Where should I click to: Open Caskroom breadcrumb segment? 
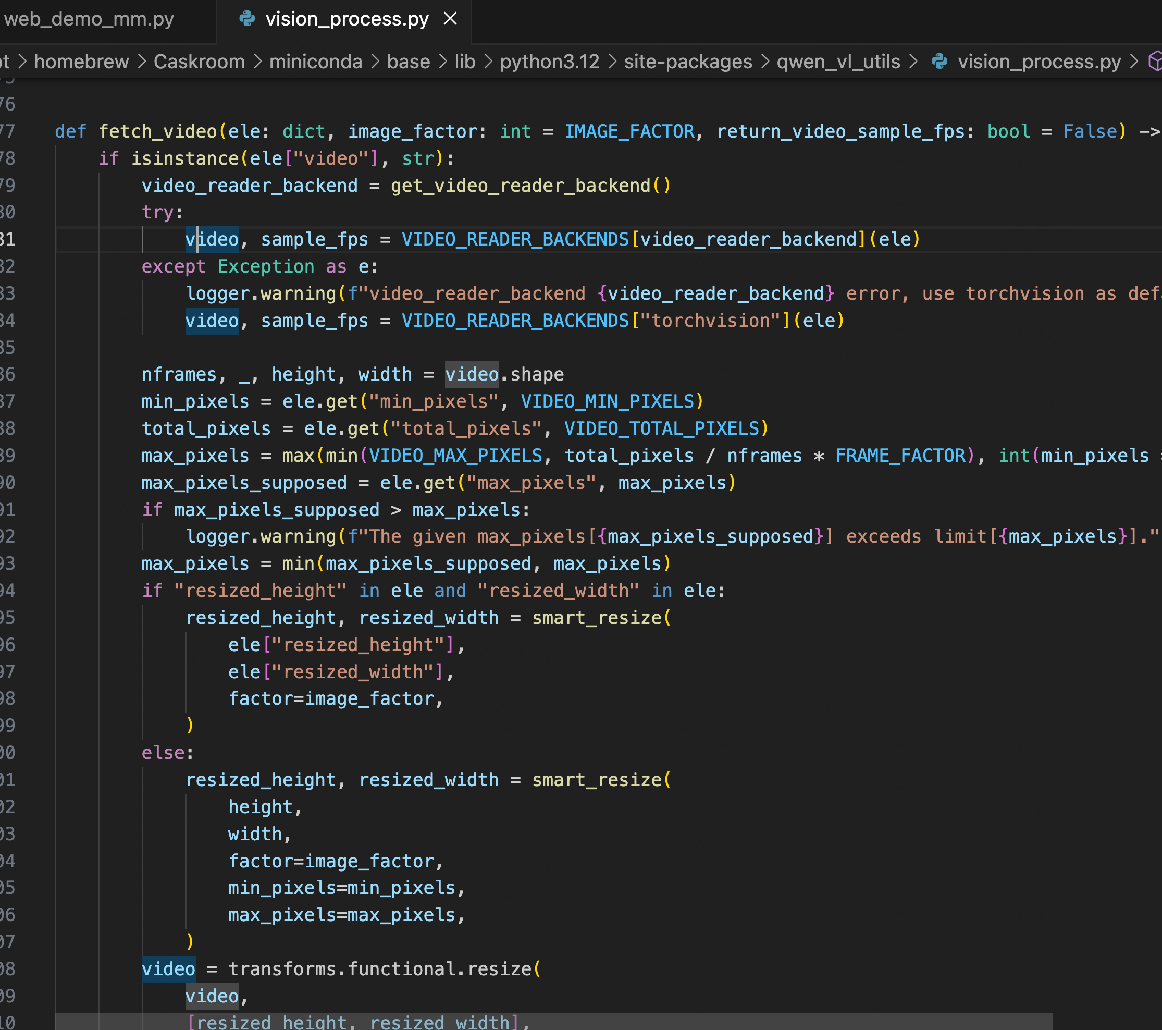pyautogui.click(x=199, y=62)
